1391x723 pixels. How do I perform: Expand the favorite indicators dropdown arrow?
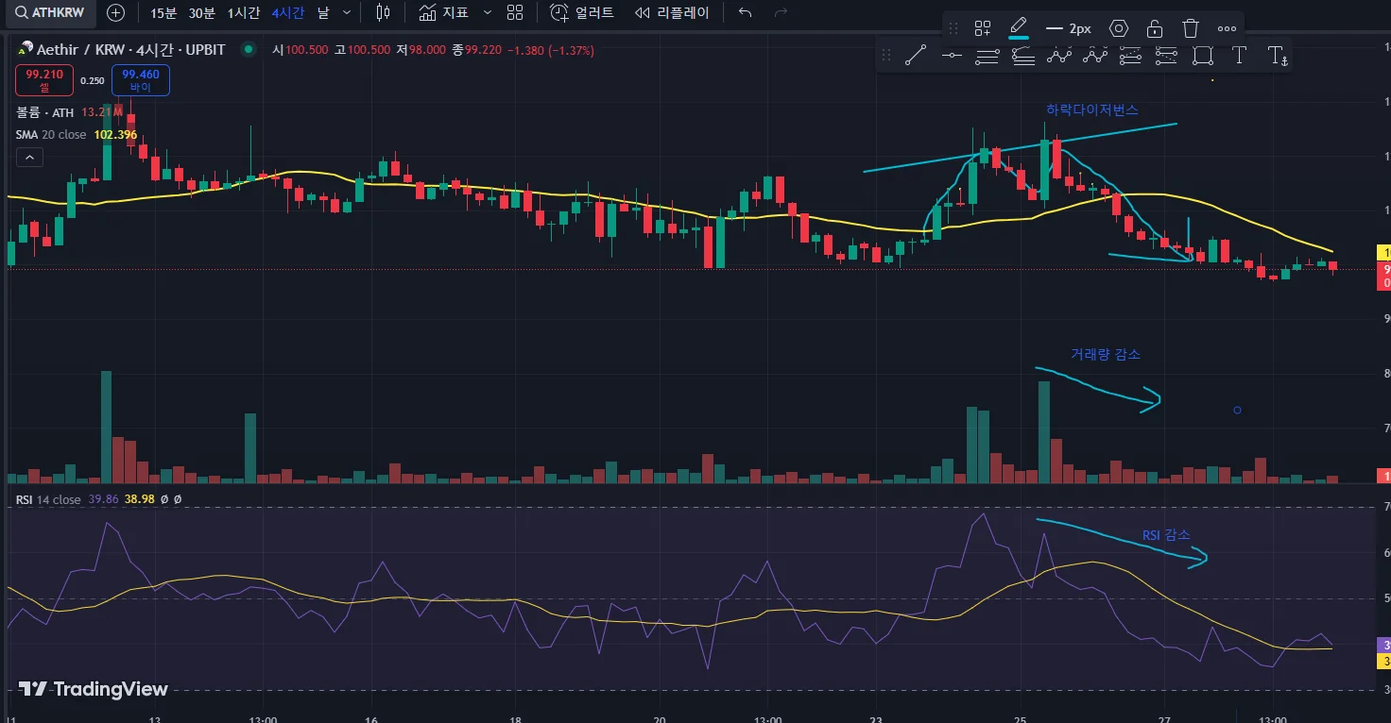point(487,12)
